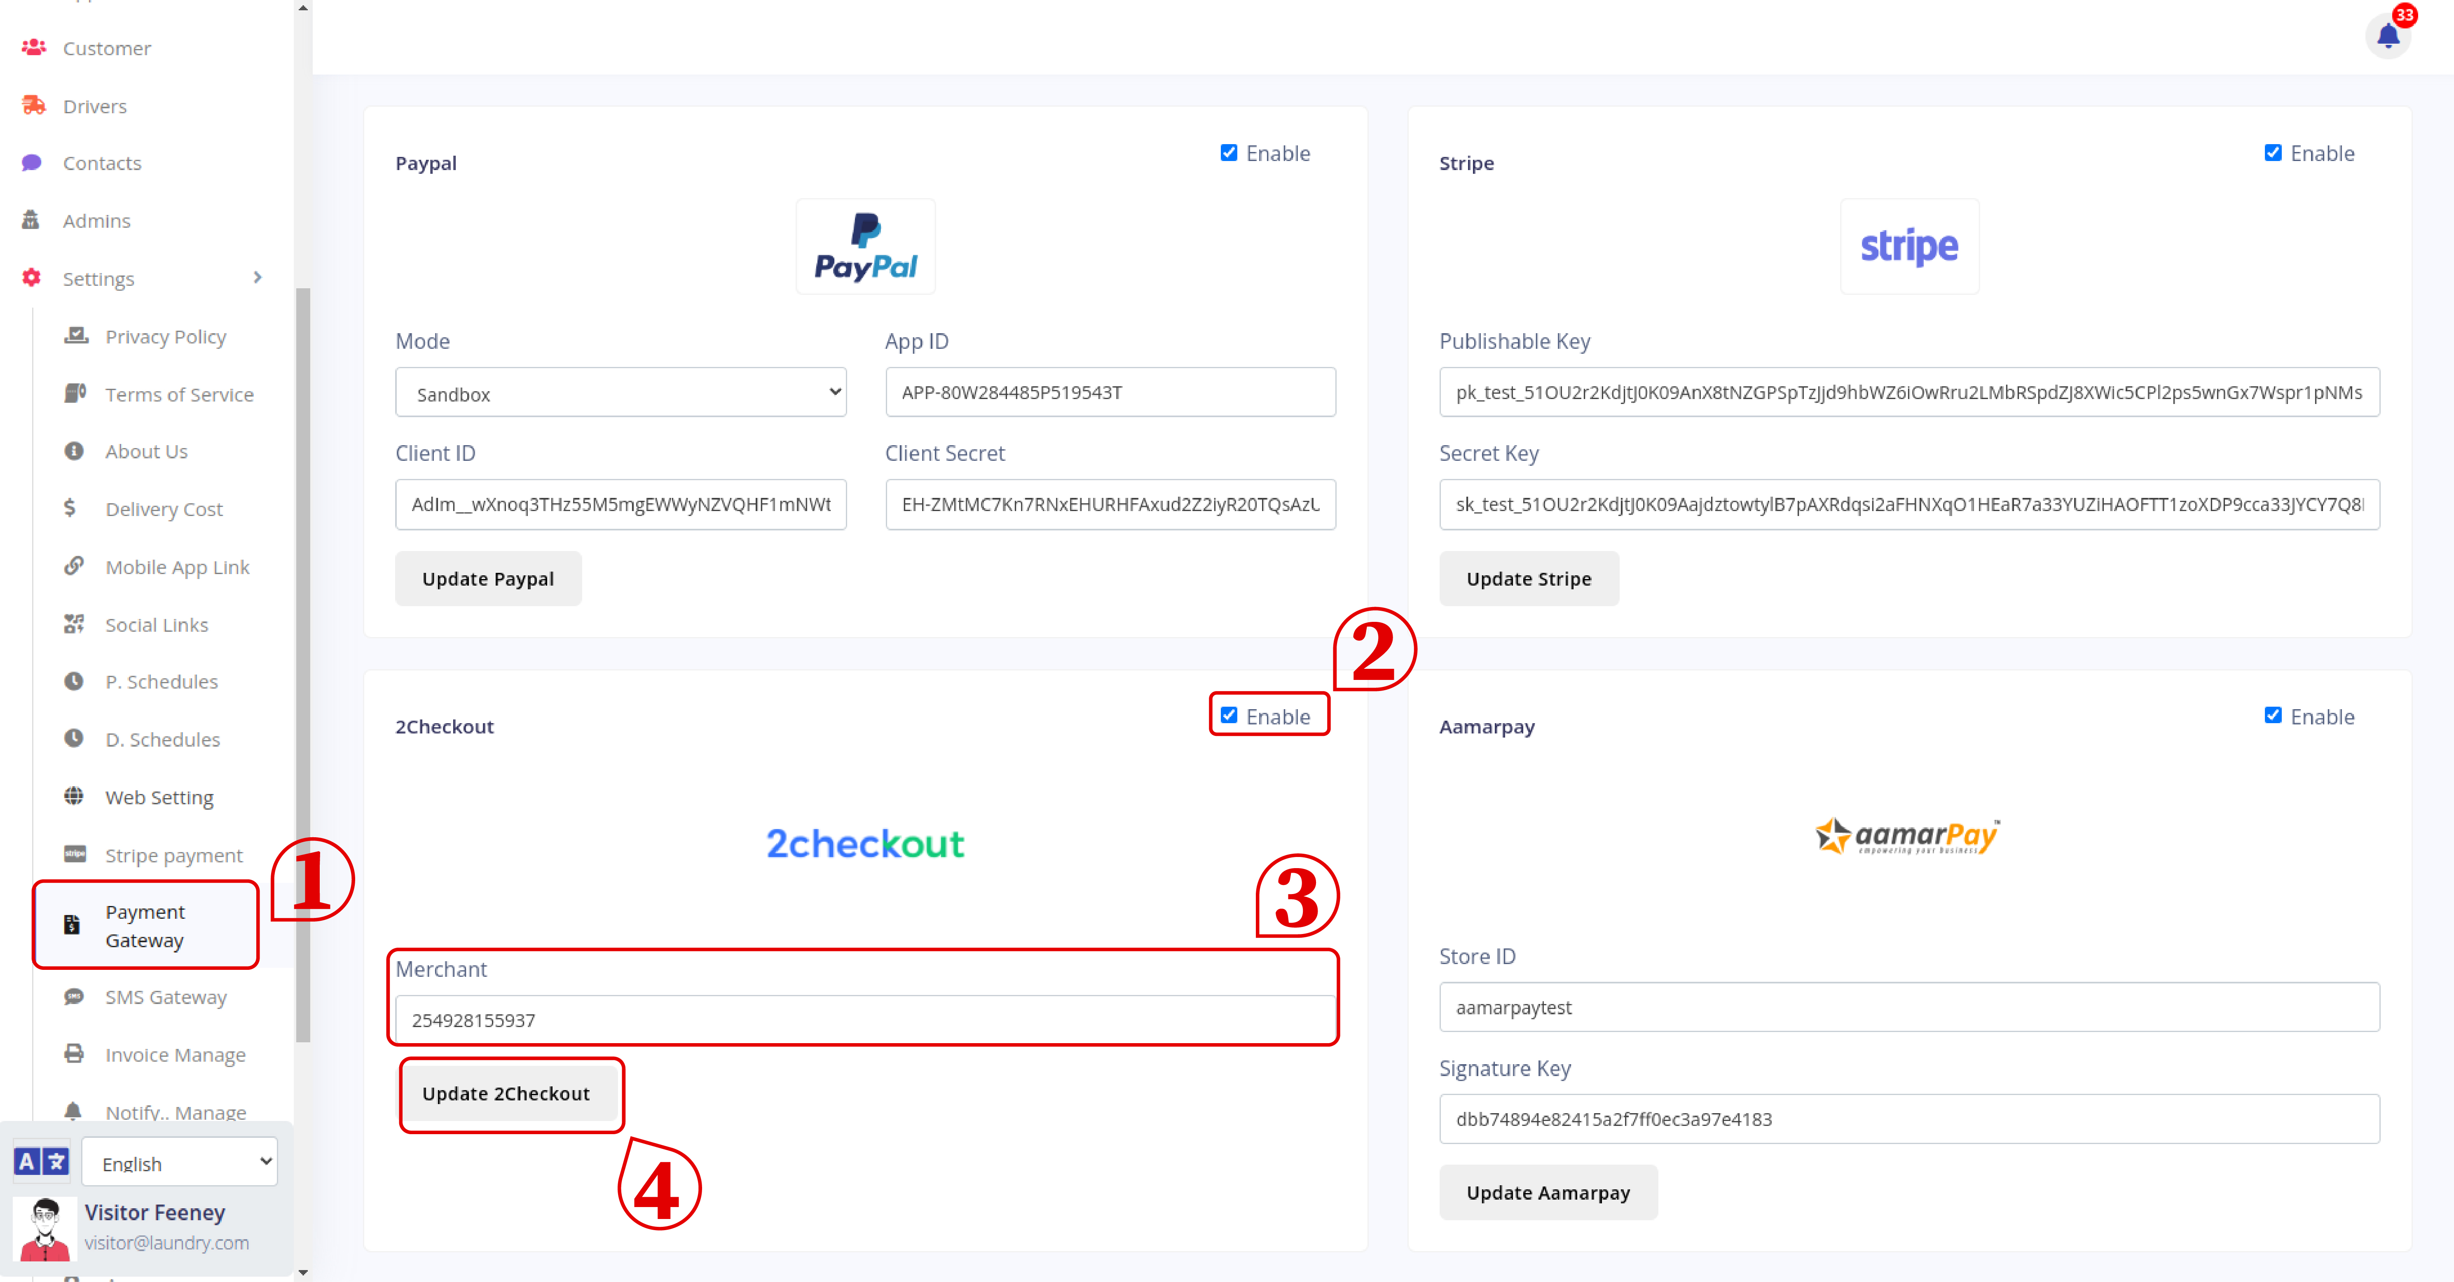Open the Paypal Mode Sandbox dropdown
Viewport: 2454px width, 1282px height.
[620, 392]
